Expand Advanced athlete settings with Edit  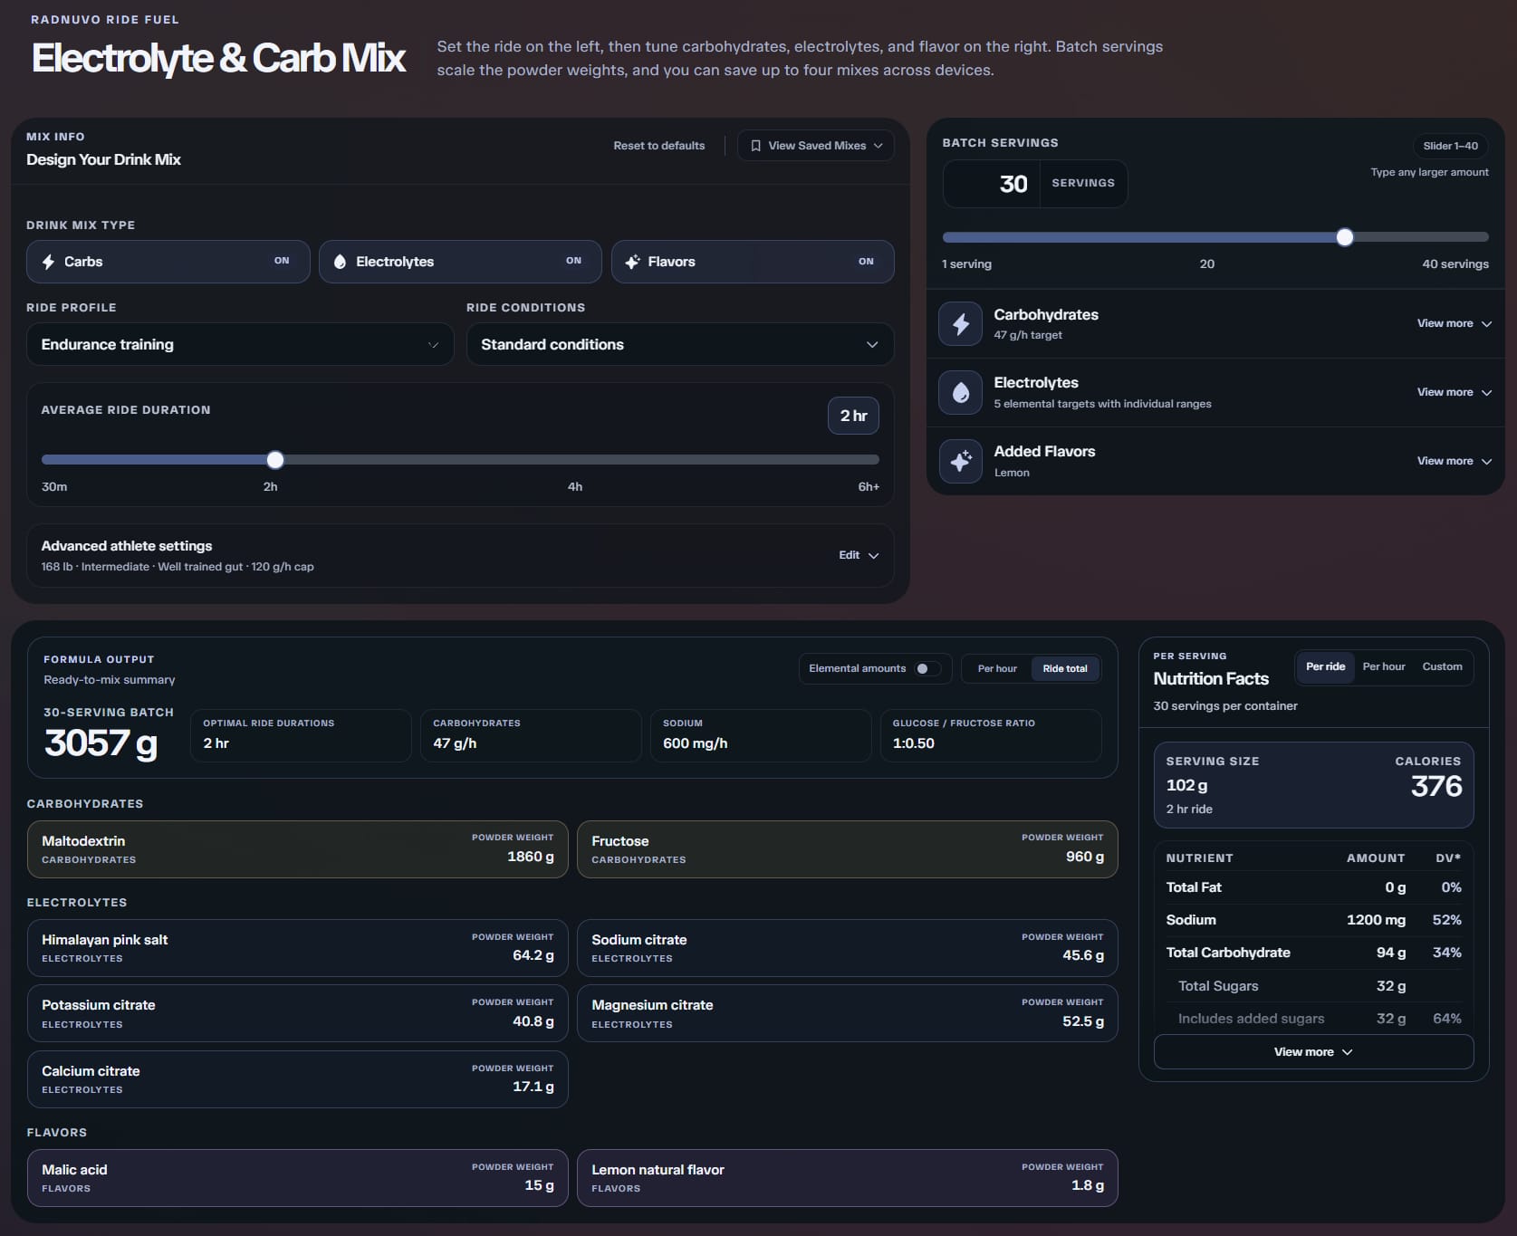[858, 555]
